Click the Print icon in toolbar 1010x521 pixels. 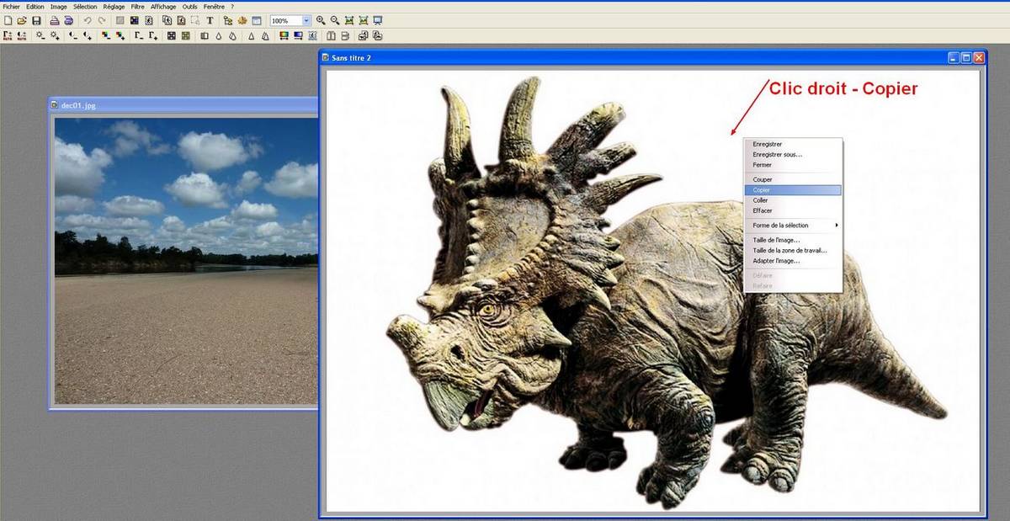click(x=55, y=20)
